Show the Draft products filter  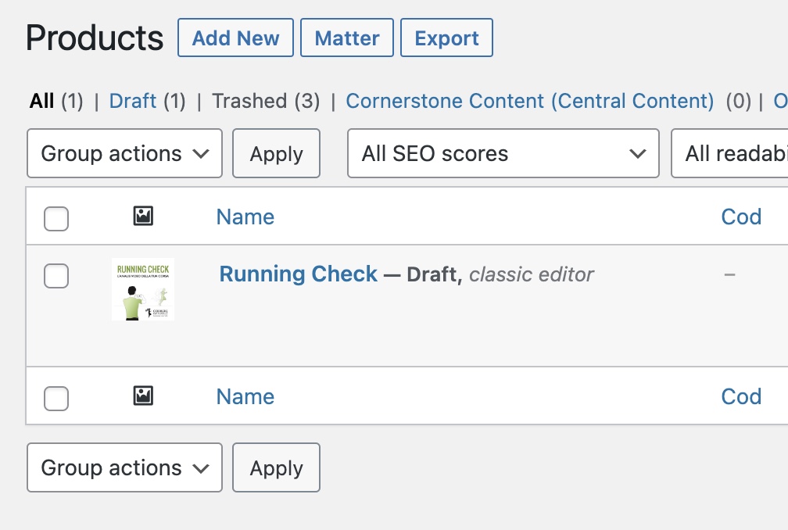pos(133,101)
